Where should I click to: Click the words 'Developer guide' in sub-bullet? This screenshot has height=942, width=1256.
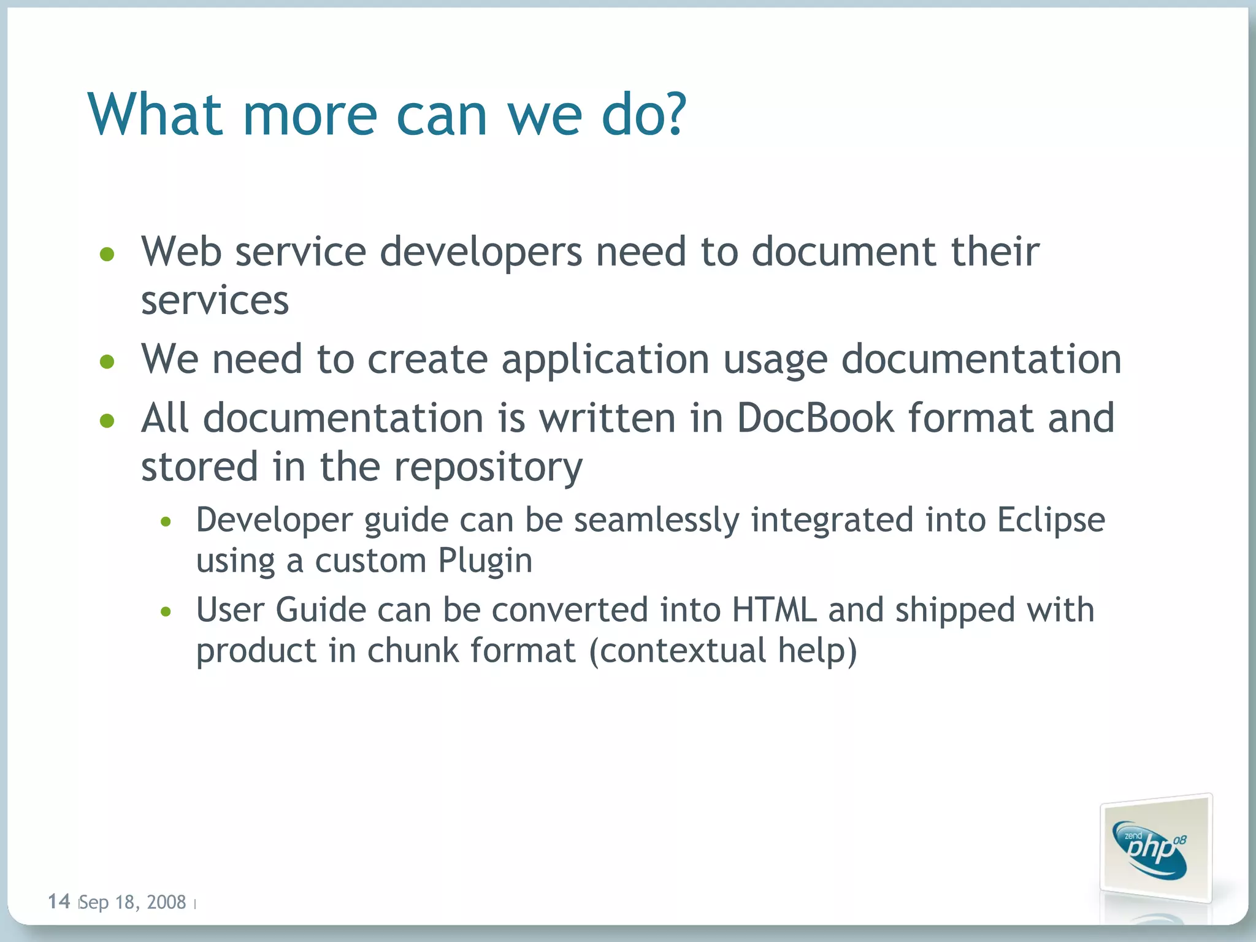[323, 520]
